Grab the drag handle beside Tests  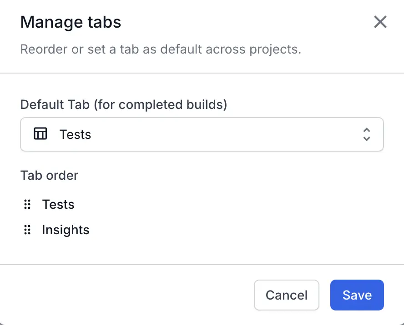coord(27,205)
